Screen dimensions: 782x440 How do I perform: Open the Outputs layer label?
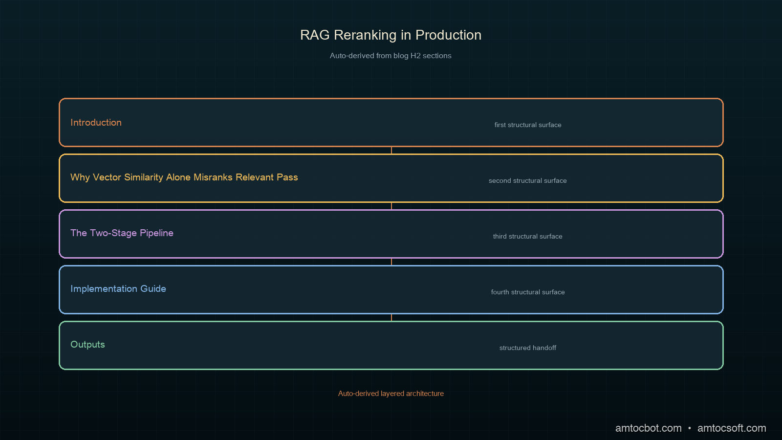coord(87,345)
